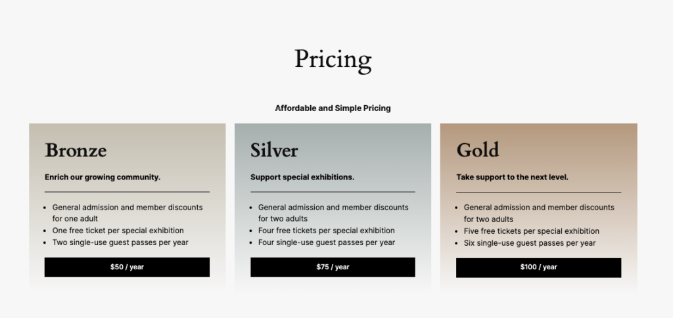
Task: Click 'Support special exhibitions.' tagline
Action: [x=302, y=177]
